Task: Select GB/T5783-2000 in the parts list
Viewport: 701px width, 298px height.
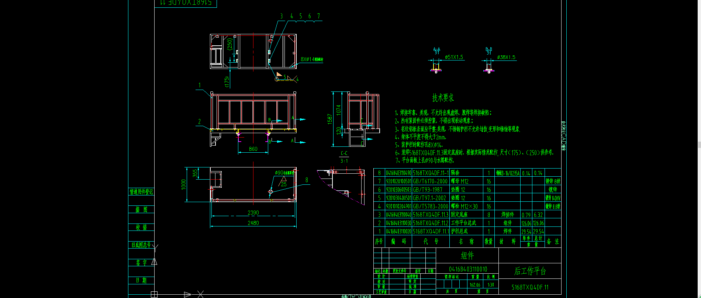Action: coord(431,207)
